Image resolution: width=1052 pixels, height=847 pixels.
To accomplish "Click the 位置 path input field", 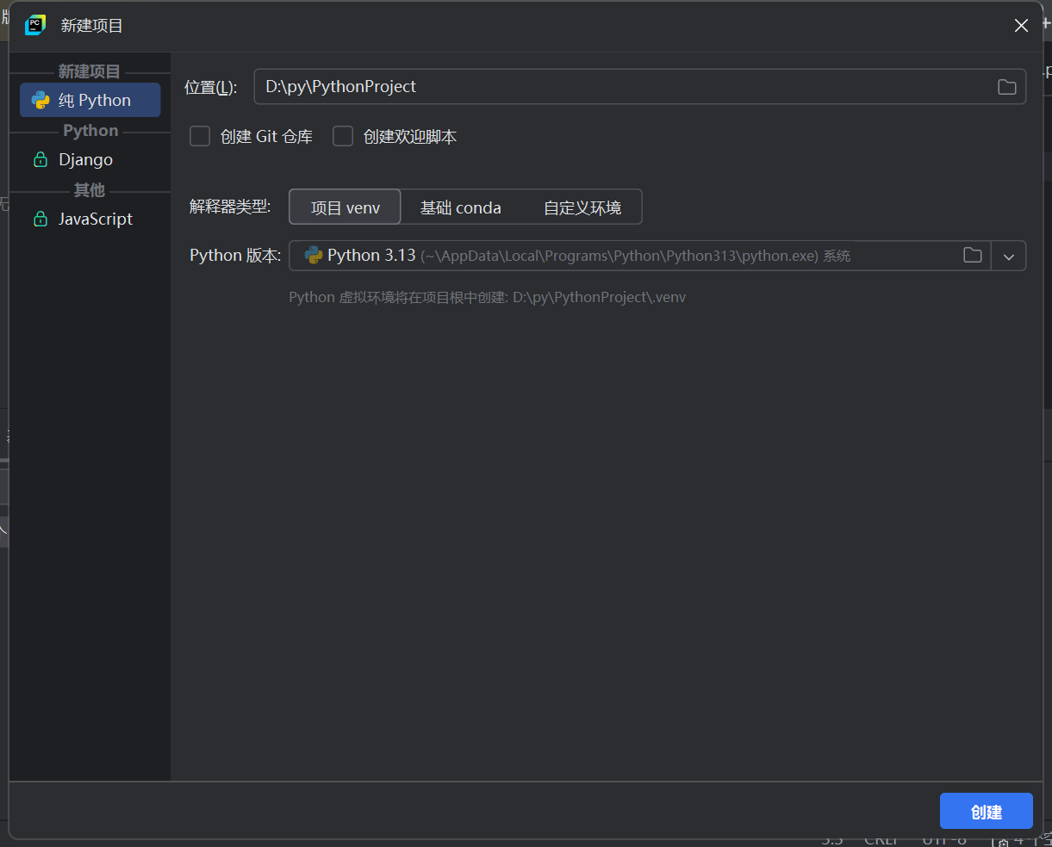I will 639,86.
